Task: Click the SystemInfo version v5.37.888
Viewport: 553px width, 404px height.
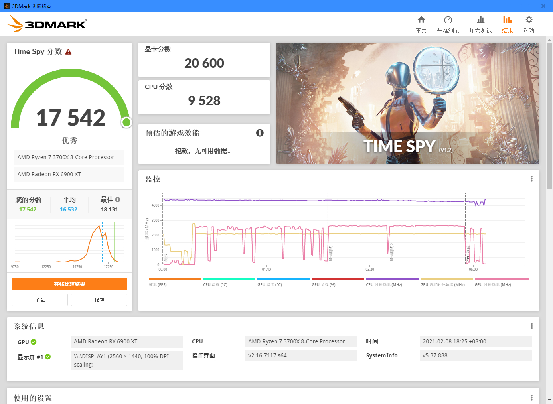Action: tap(476, 355)
